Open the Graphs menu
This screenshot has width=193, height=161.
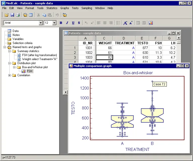pos(65,8)
